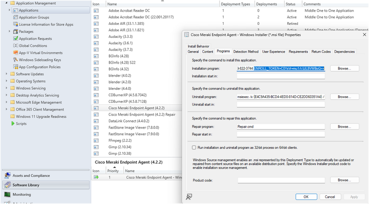
Task: Switch to the General tab
Action: click(193, 52)
